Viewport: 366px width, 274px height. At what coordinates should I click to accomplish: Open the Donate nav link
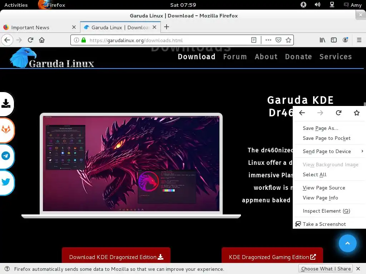coord(298,57)
